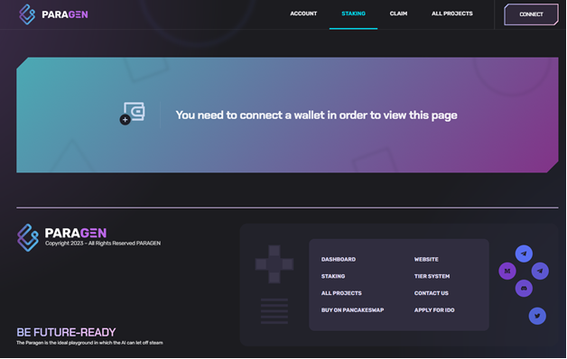Open Website footer link
The image size is (567, 359).
coord(426,259)
